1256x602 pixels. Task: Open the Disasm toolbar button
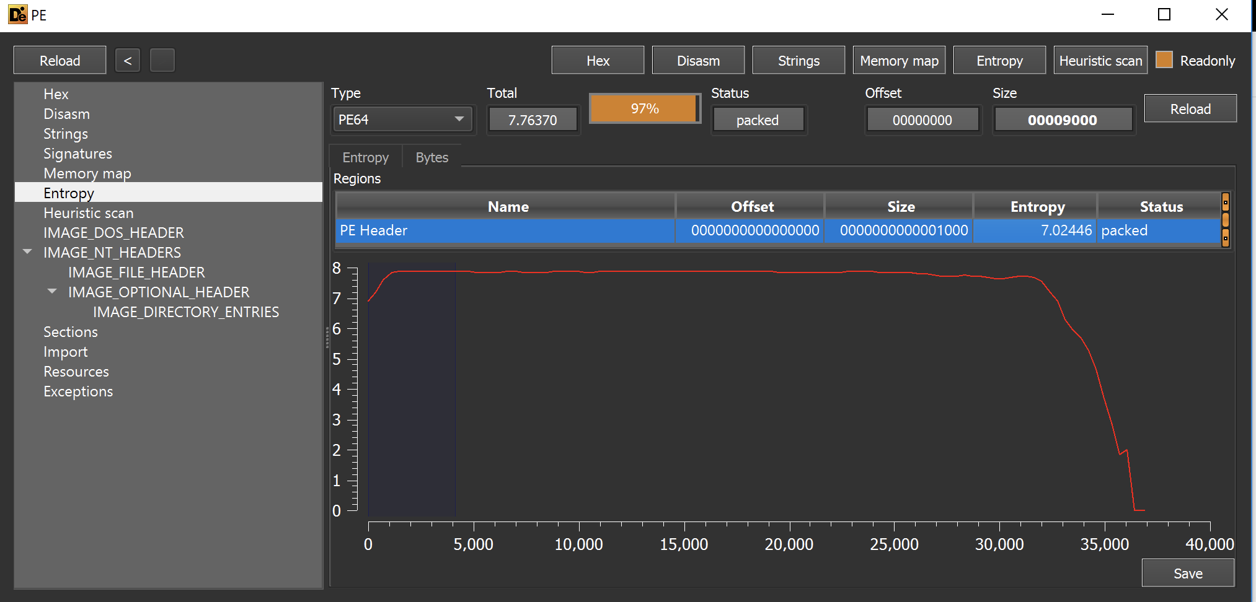(x=699, y=61)
